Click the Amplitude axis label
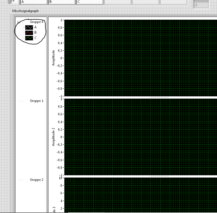Image resolution: width=217 pixels, height=213 pixels. click(x=53, y=58)
